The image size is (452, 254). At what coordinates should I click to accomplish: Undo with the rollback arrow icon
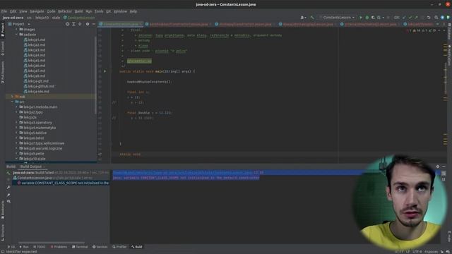coord(429,18)
